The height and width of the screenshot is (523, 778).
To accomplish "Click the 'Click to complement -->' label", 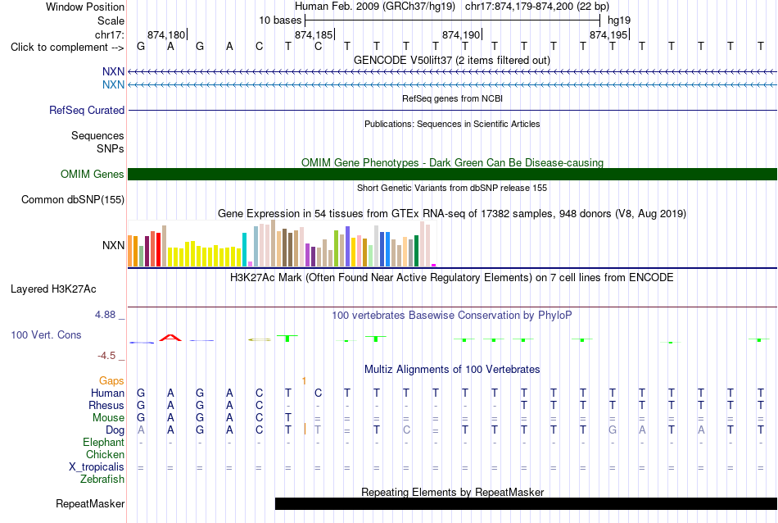I will [67, 48].
